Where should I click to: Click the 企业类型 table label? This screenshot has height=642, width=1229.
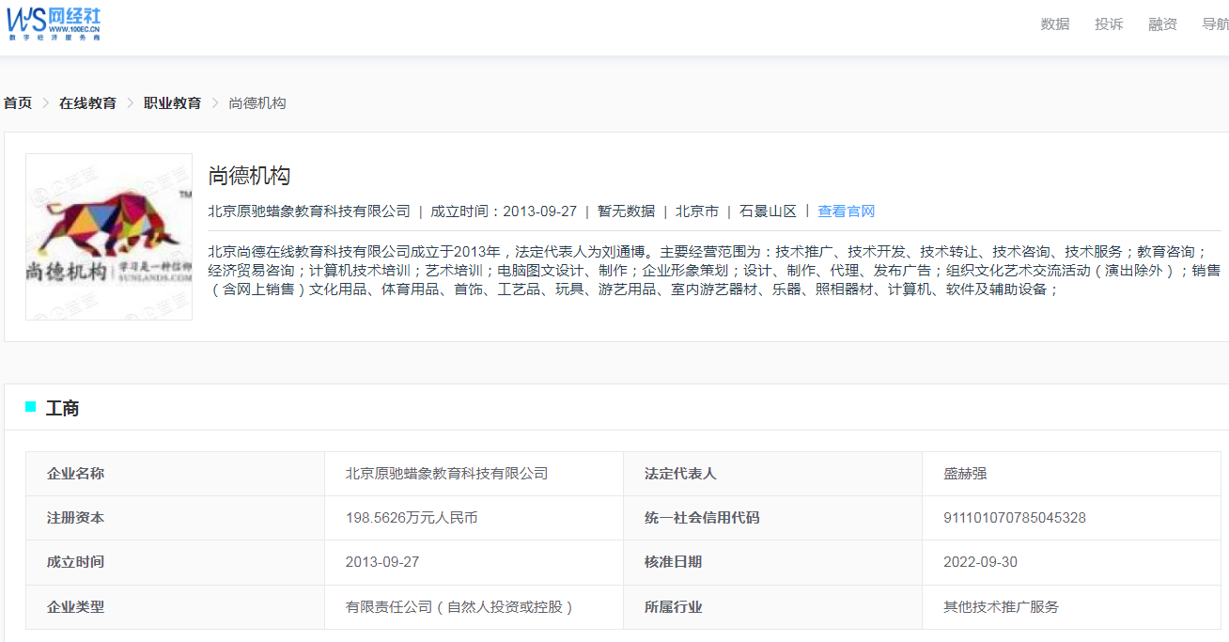tap(76, 607)
